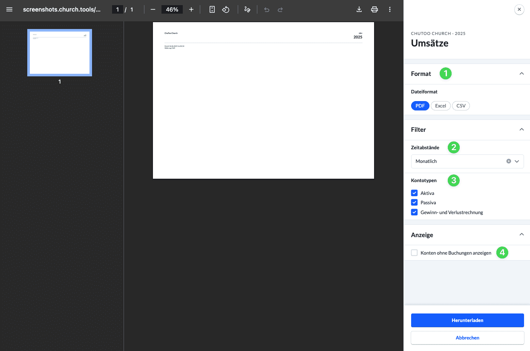Screen dimensions: 530x351
Task: Select the PDF file format
Action: pyautogui.click(x=420, y=106)
